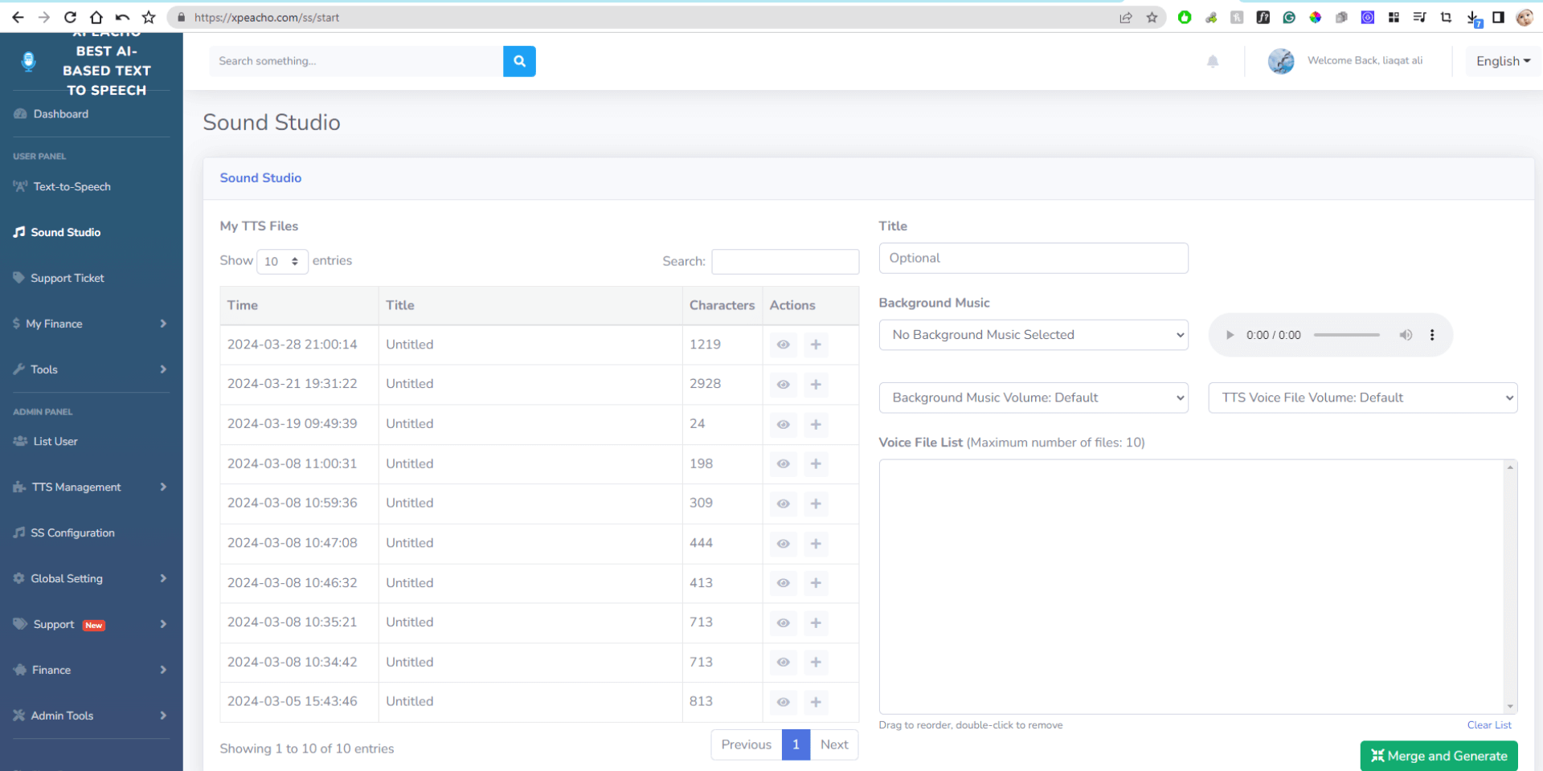
Task: Change the Show entries count selector
Action: (x=282, y=261)
